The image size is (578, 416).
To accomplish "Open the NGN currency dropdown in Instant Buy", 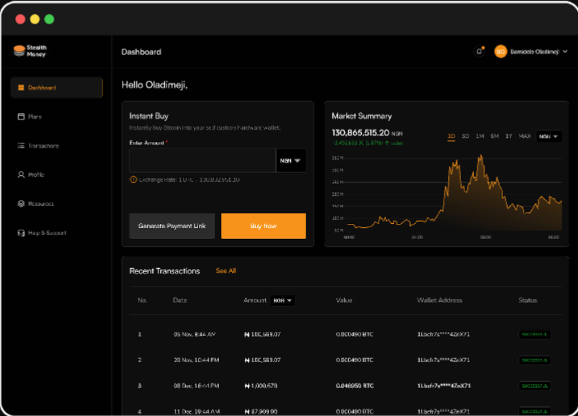I will point(290,160).
